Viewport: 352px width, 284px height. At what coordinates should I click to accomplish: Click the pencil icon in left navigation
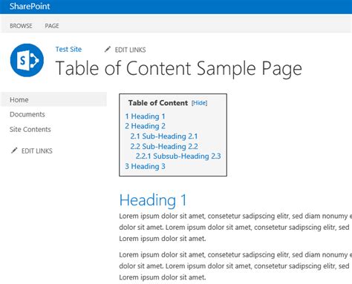pos(14,151)
